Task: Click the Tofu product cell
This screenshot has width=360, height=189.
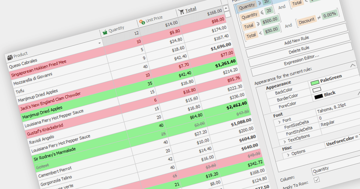Action: tap(20, 90)
